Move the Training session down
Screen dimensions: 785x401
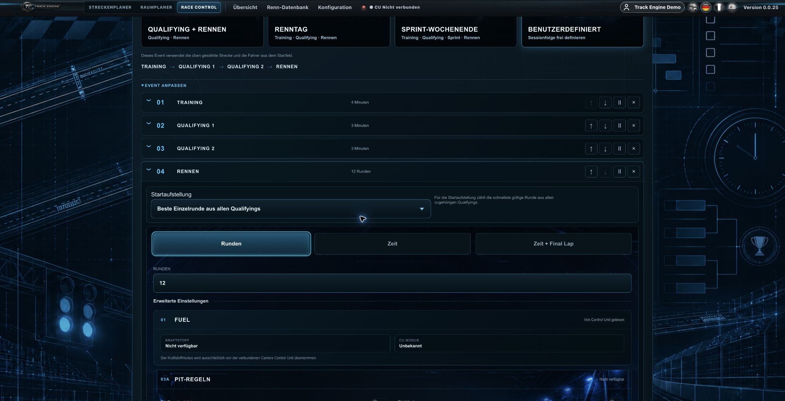click(605, 103)
